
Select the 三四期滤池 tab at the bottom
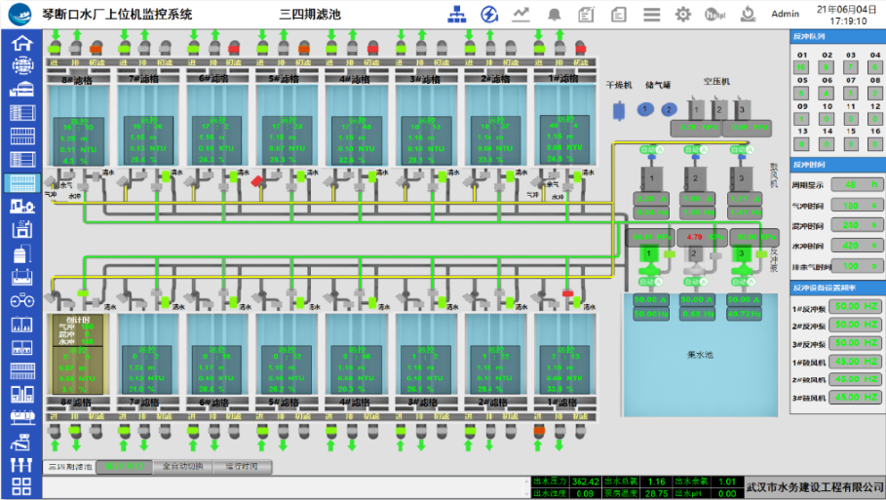point(70,467)
